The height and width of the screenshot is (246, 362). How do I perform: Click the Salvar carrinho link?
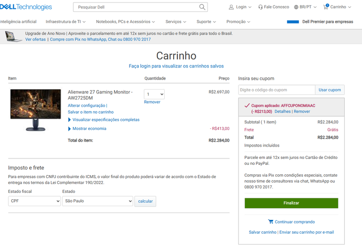(263, 232)
